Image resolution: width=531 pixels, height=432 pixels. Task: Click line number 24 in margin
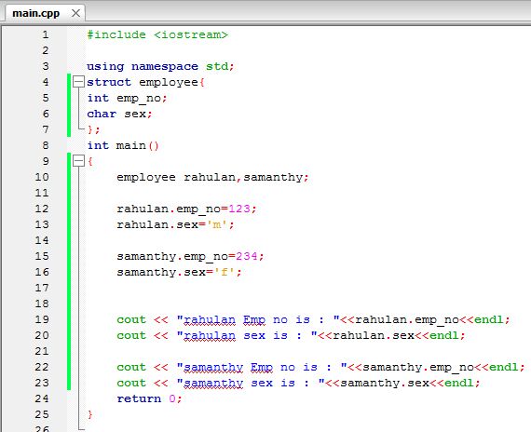42,398
